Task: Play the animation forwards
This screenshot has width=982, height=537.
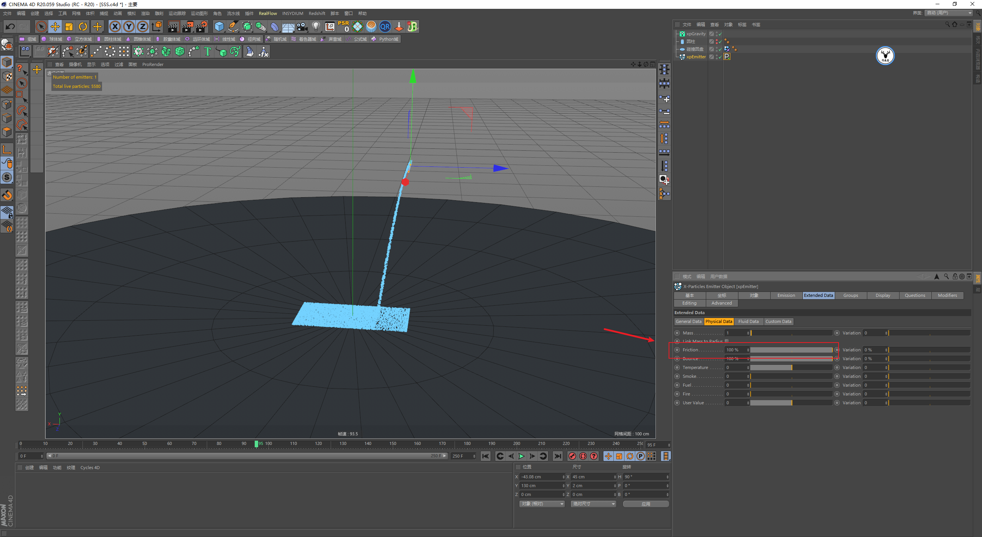Action: coord(521,456)
